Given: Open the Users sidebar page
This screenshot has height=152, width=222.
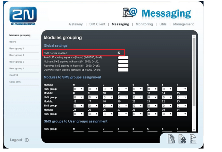Looking at the screenshot, I should 13,42.
